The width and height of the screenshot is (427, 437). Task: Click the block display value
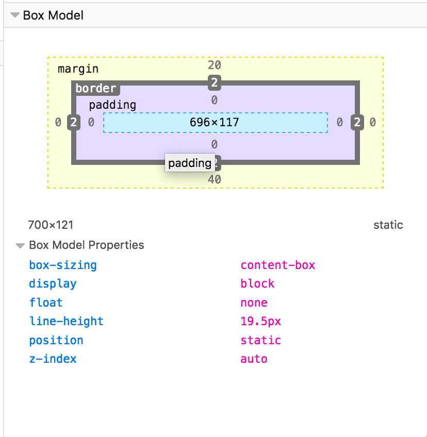[257, 283]
